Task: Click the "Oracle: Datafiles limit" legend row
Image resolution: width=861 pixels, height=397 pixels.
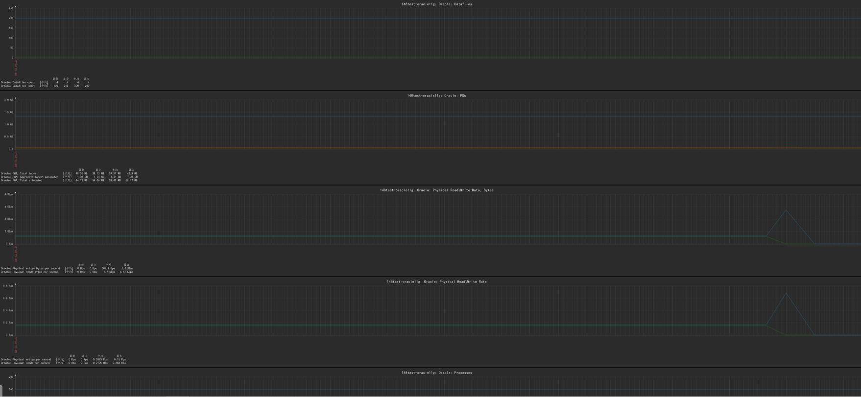Action: pos(45,86)
